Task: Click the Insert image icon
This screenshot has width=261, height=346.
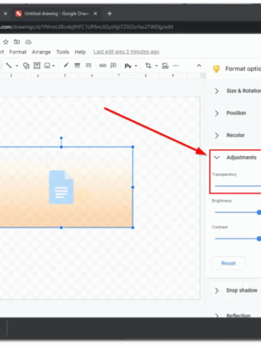Action: tap(47, 66)
